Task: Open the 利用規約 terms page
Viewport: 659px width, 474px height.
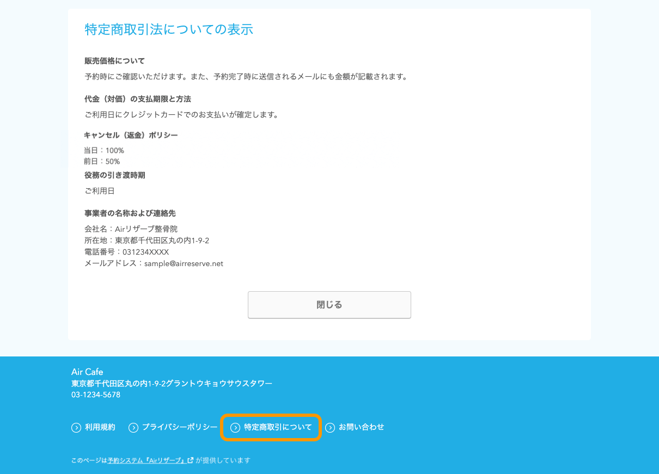Action: pos(99,427)
